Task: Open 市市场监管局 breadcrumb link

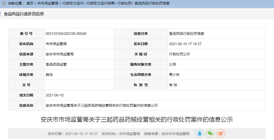Action: point(48,3)
